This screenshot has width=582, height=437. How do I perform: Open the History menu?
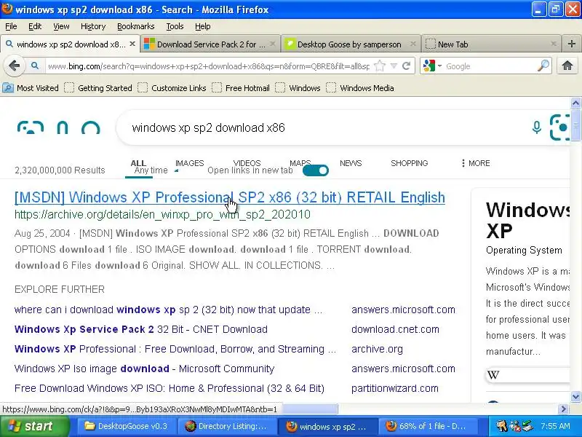click(x=93, y=26)
